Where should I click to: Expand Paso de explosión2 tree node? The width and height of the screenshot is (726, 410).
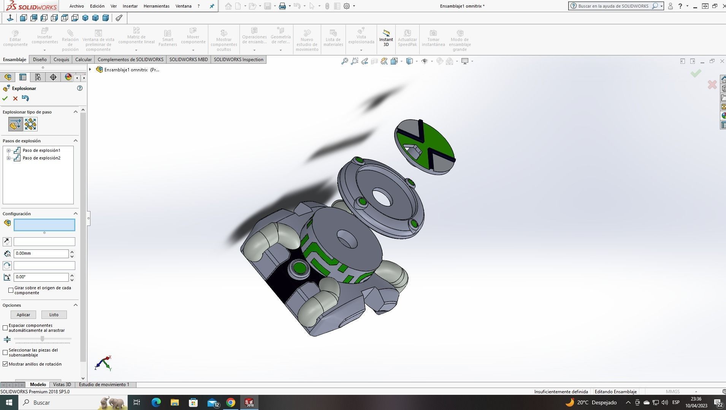click(x=8, y=158)
